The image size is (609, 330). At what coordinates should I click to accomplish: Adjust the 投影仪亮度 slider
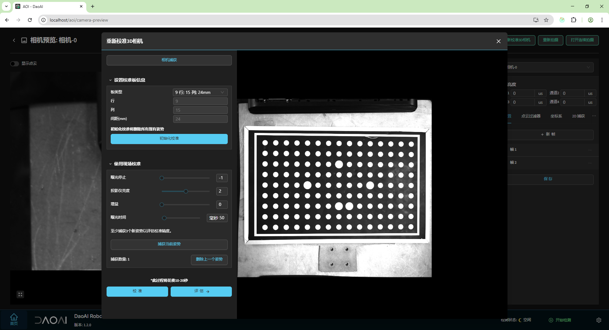(x=185, y=191)
